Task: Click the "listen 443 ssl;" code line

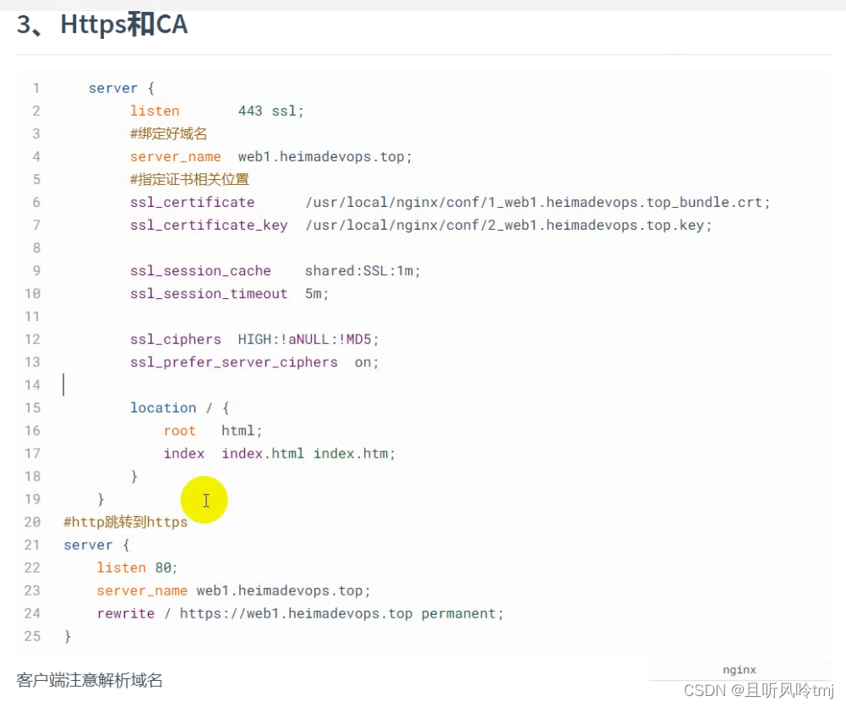Action: tap(216, 111)
